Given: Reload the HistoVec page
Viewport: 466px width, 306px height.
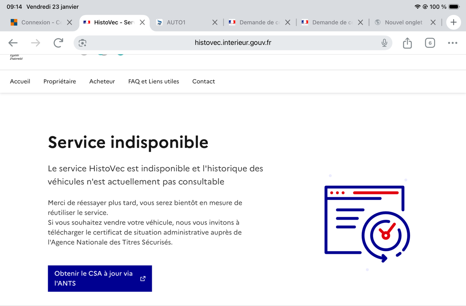Looking at the screenshot, I should click(x=58, y=43).
